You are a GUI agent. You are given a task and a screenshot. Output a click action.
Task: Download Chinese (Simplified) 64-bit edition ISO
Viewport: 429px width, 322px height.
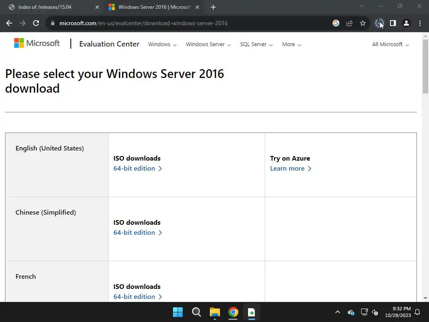(137, 232)
